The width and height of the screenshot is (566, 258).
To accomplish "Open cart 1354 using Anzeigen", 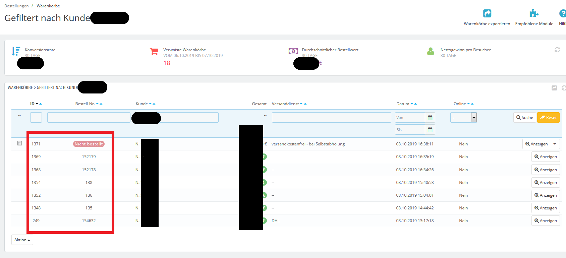I will (546, 183).
